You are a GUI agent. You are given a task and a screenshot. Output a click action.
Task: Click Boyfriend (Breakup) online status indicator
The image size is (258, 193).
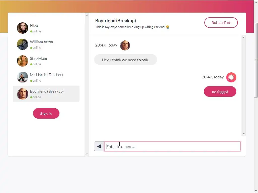[36, 97]
